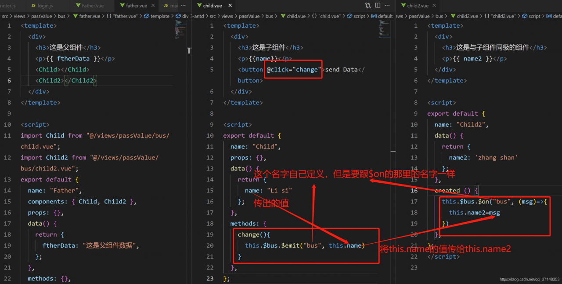
Task: Close the child.vue tab
Action: point(230,6)
